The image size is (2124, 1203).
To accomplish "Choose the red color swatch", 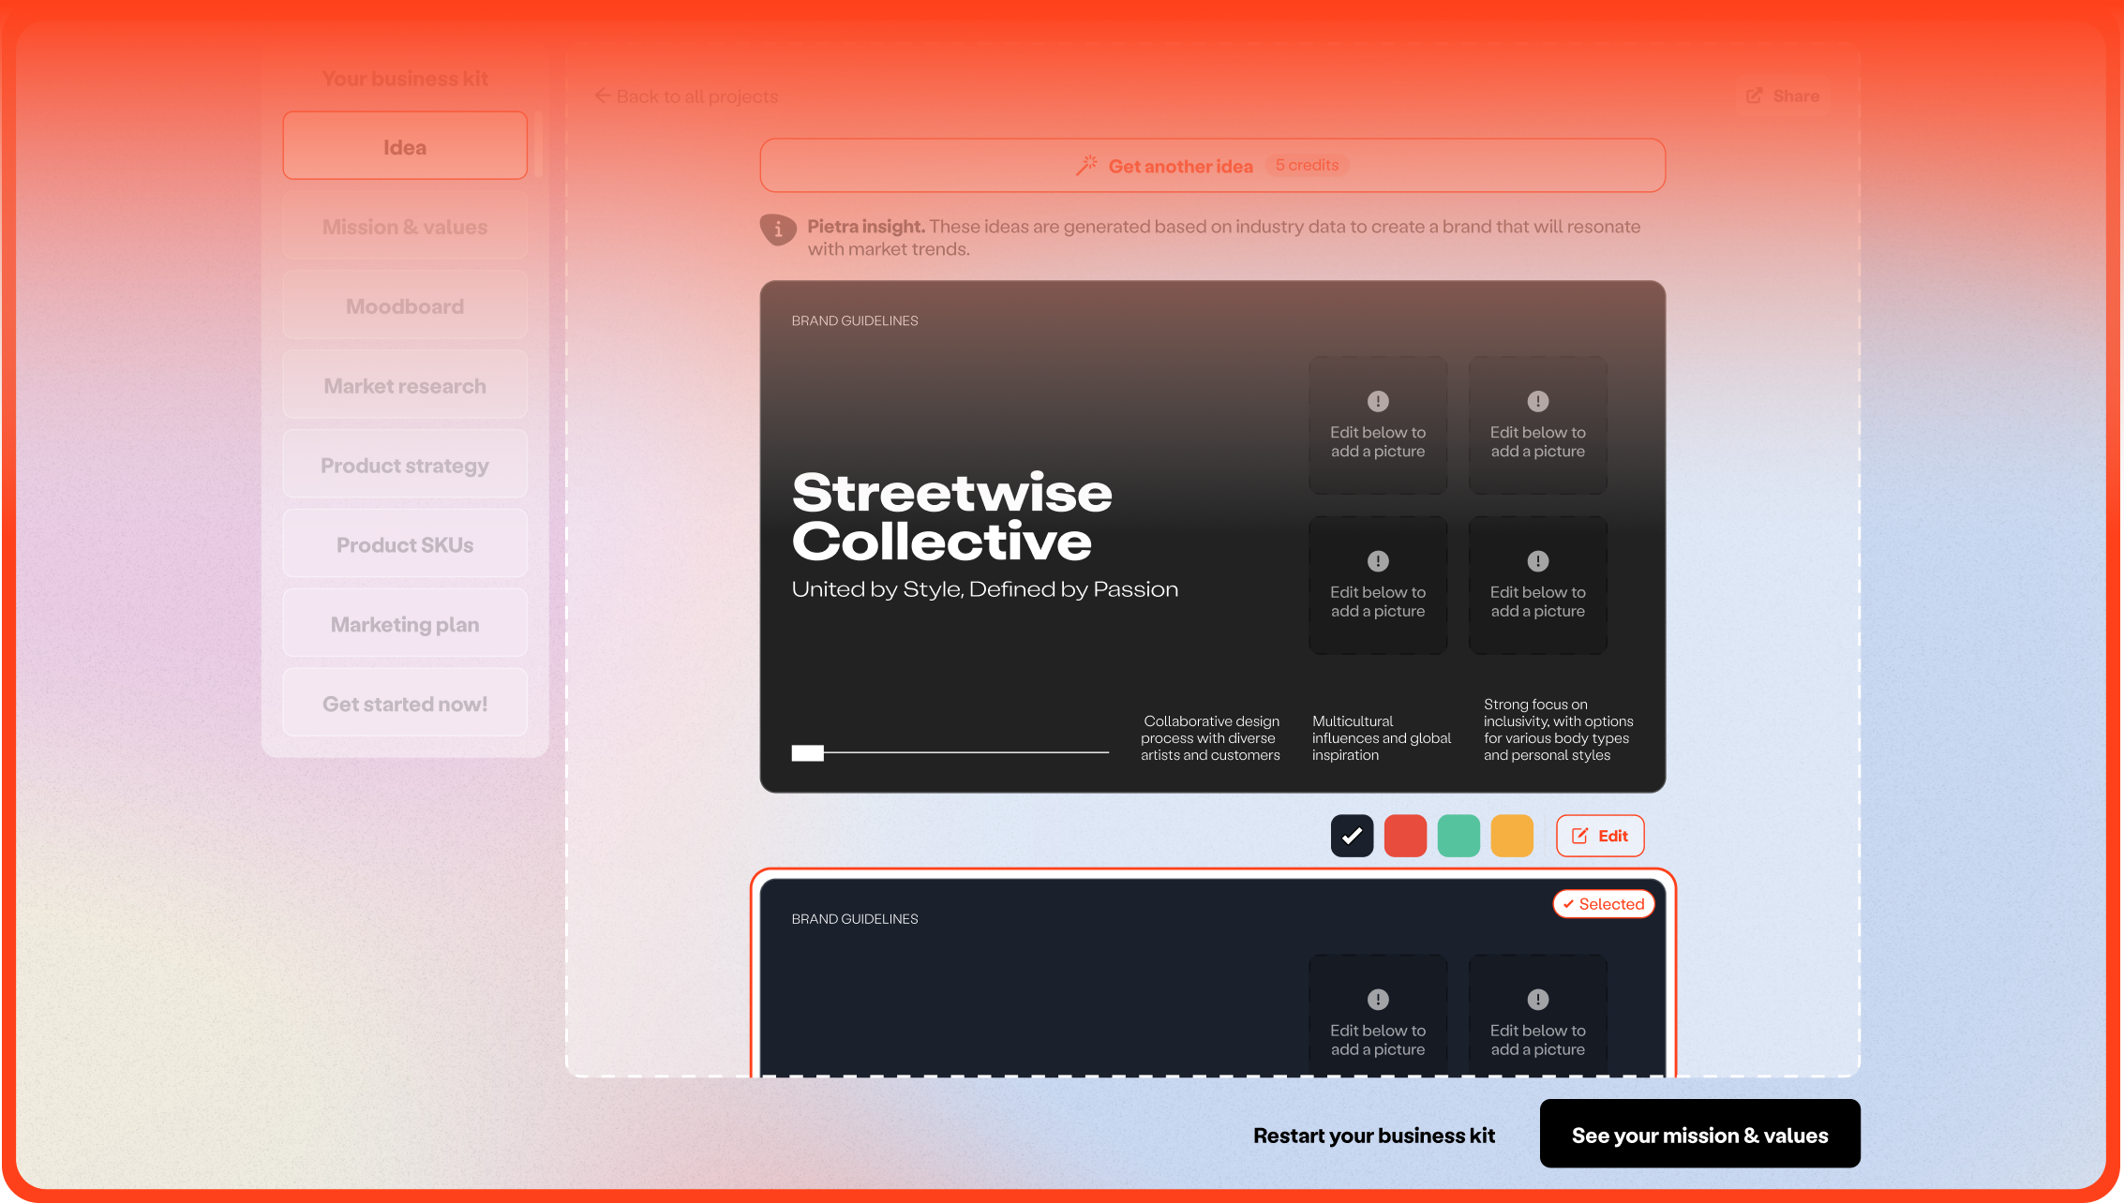I will (x=1405, y=836).
